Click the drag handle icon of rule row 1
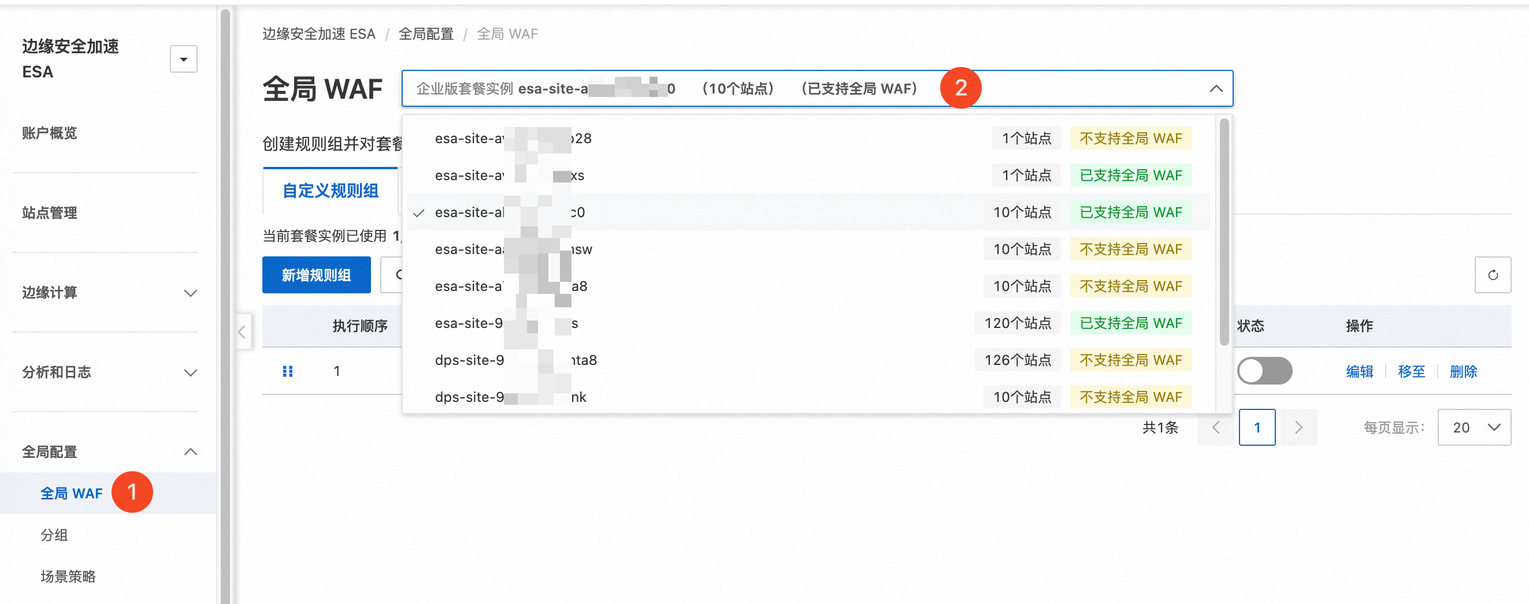 (288, 371)
